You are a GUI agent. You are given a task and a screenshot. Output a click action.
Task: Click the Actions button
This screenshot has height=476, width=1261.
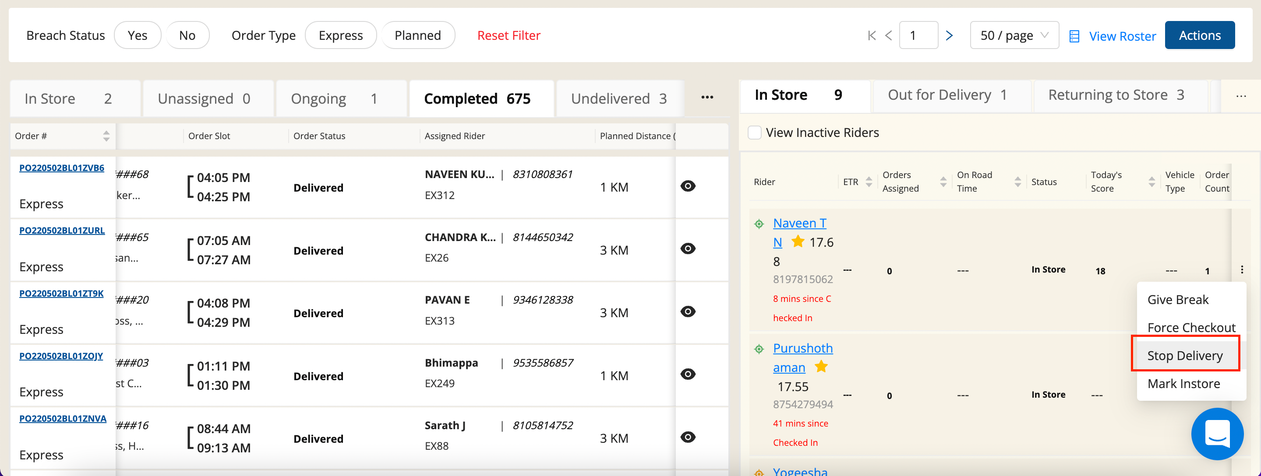pos(1199,35)
